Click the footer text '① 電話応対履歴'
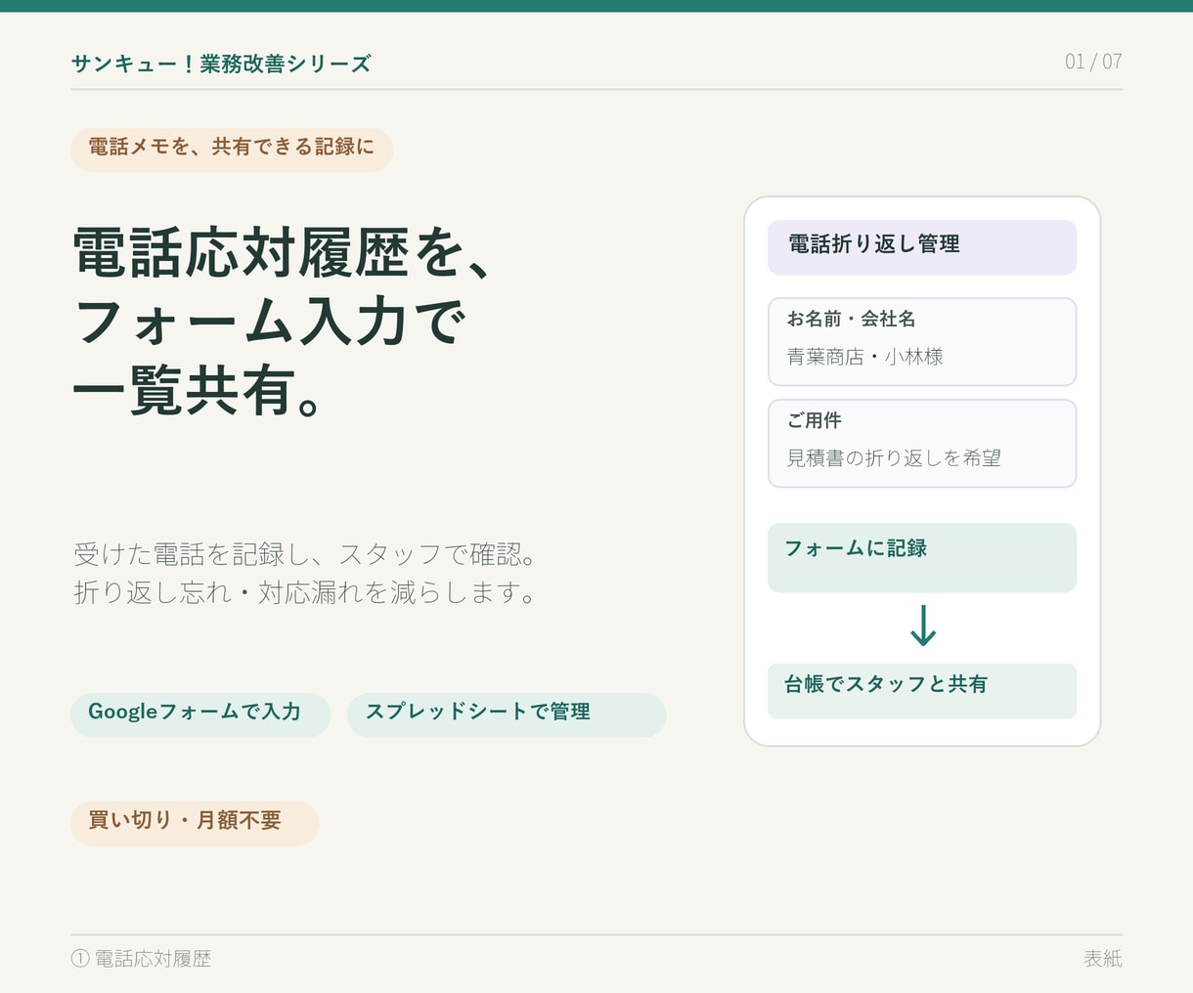The height and width of the screenshot is (993, 1193). click(142, 959)
